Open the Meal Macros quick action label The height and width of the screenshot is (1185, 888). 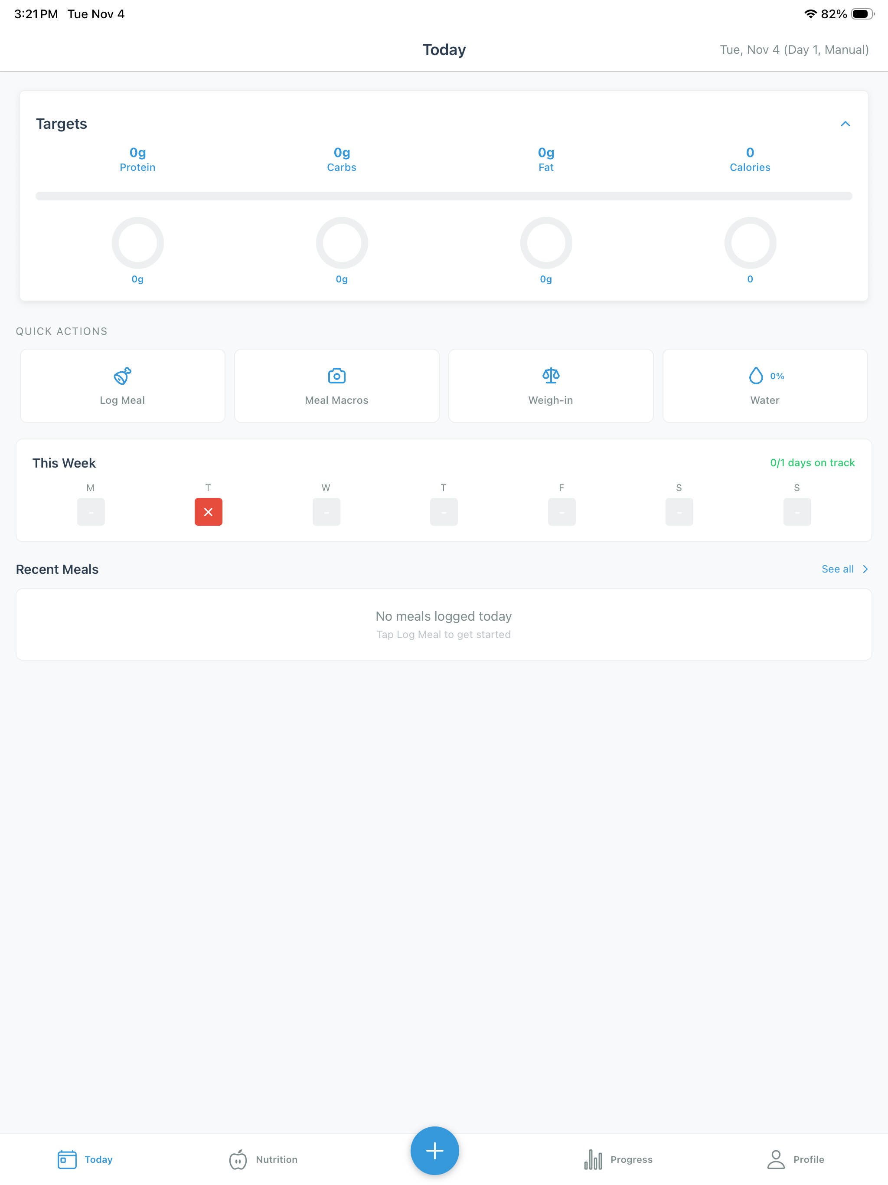(x=336, y=400)
